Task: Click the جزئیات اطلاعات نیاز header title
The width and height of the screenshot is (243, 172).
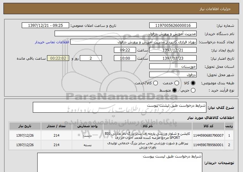Action: pyautogui.click(x=215, y=9)
